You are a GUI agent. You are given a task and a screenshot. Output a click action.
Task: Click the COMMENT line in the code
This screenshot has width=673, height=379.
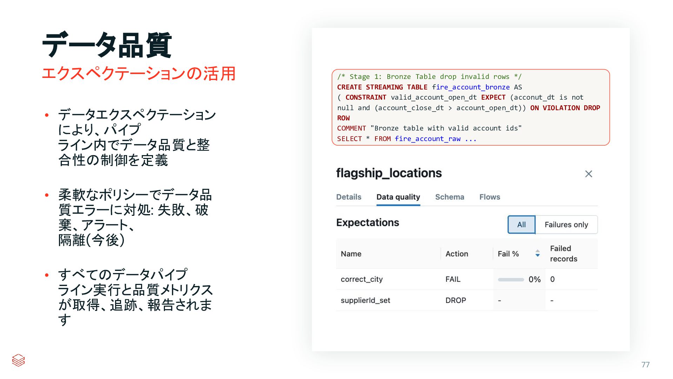click(x=429, y=128)
